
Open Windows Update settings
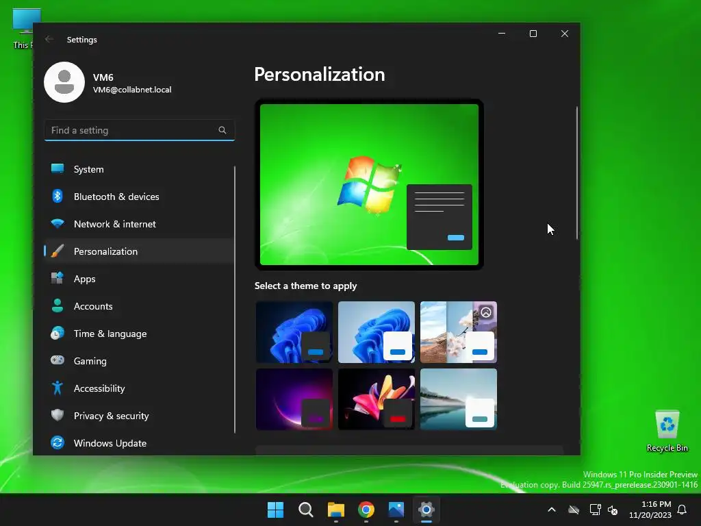[x=139, y=443]
